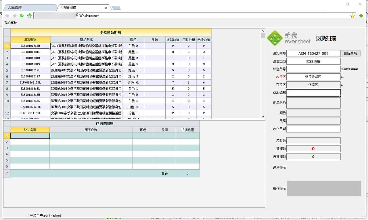This screenshot has height=220, width=368.
Task: Click 商品名称 header in 已扫描明细 table
Action: pyautogui.click(x=91, y=130)
